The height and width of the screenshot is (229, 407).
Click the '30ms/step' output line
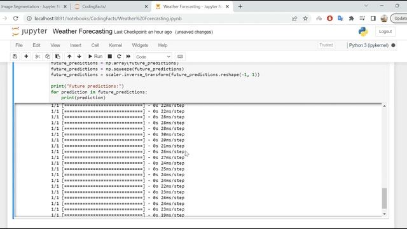tap(118, 134)
